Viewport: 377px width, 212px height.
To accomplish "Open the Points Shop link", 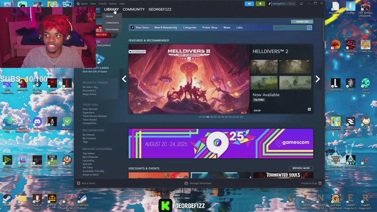I will click(x=210, y=28).
